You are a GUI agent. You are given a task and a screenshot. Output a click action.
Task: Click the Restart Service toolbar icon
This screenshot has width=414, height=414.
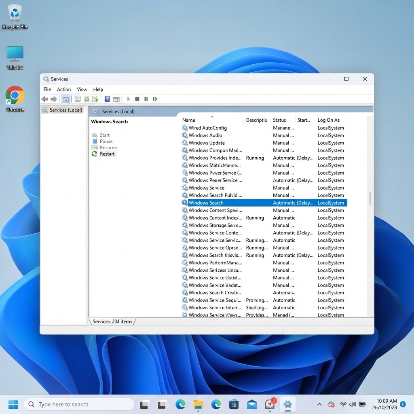click(155, 99)
